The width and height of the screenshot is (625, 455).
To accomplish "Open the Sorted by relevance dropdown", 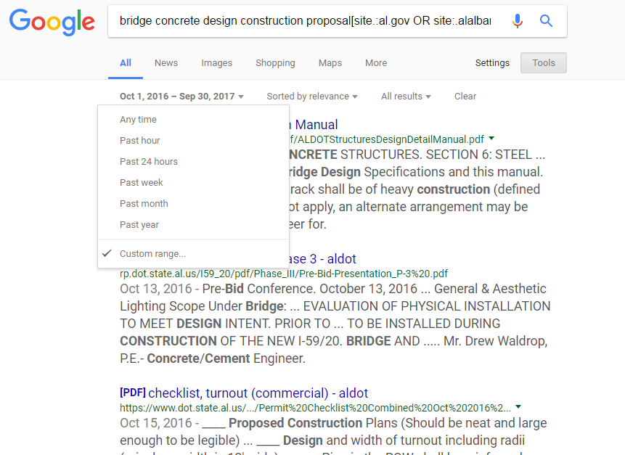I will (312, 97).
